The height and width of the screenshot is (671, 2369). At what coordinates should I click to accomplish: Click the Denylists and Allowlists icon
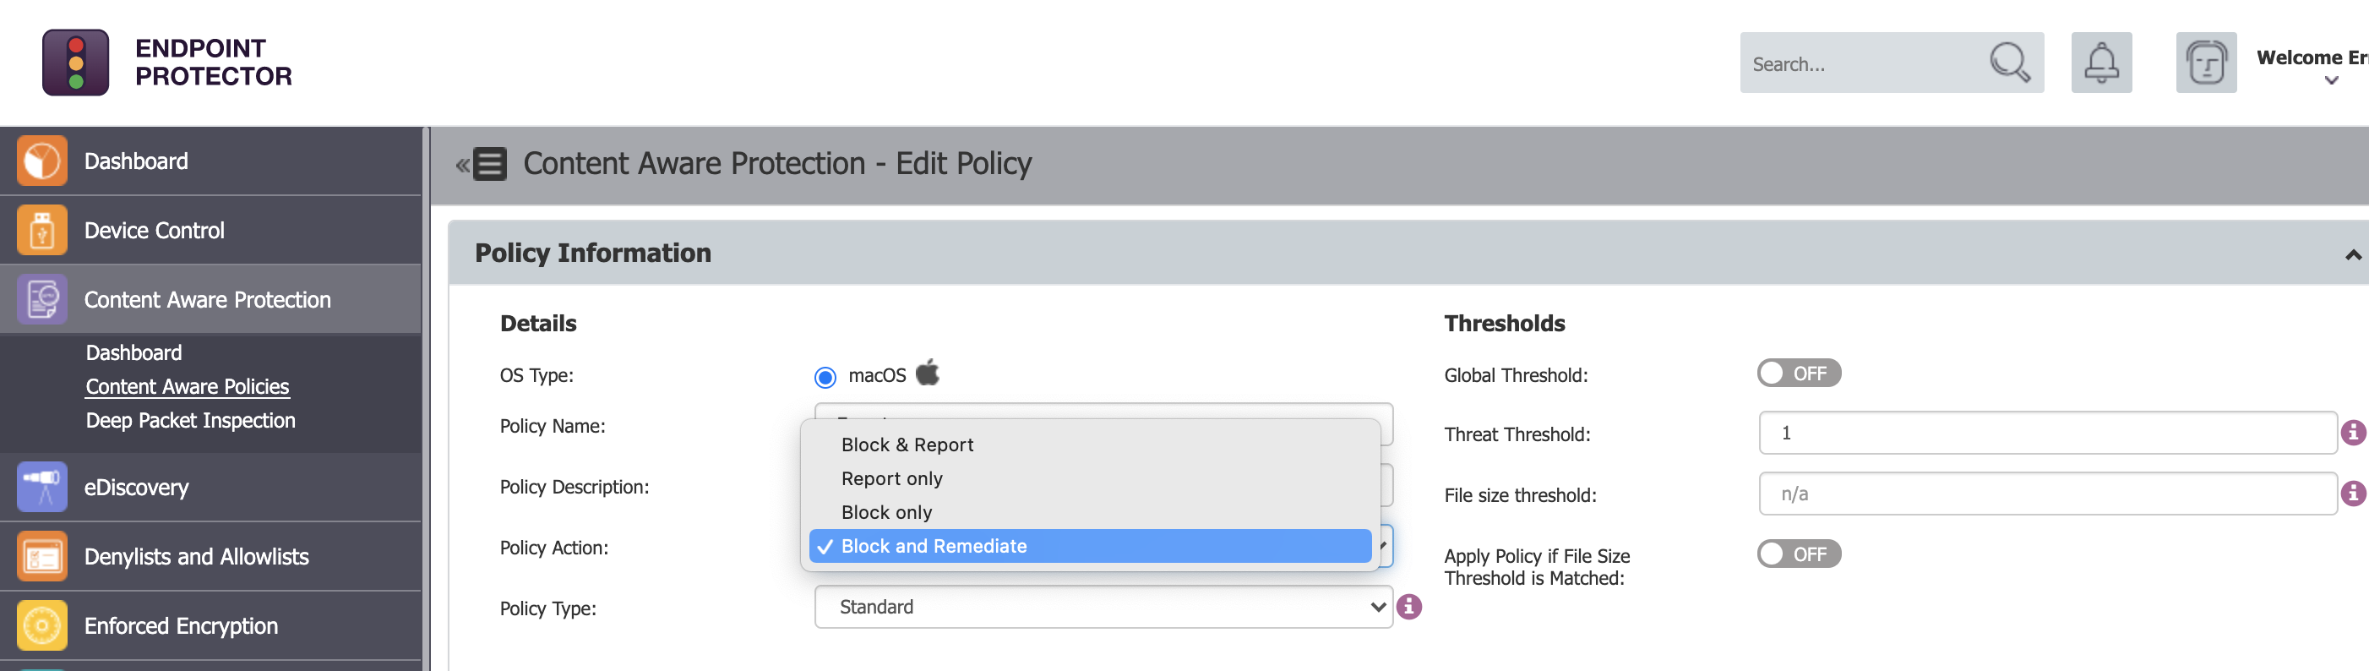coord(41,556)
